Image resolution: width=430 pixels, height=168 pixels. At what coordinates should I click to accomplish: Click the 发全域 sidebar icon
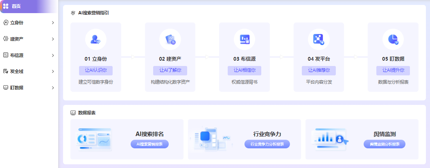[x=5, y=71]
